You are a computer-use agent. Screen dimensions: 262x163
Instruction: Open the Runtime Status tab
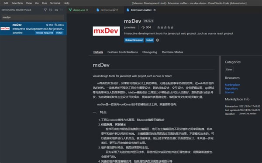click(172, 52)
